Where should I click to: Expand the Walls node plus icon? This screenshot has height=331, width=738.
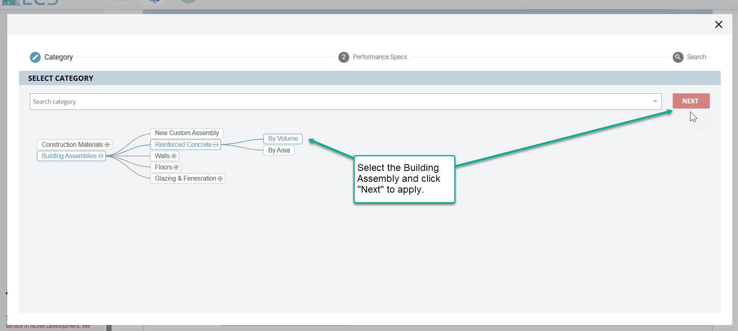pos(174,156)
